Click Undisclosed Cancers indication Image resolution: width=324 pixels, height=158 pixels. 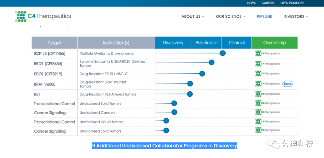[x=97, y=113]
